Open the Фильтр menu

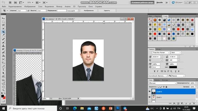click(59, 6)
